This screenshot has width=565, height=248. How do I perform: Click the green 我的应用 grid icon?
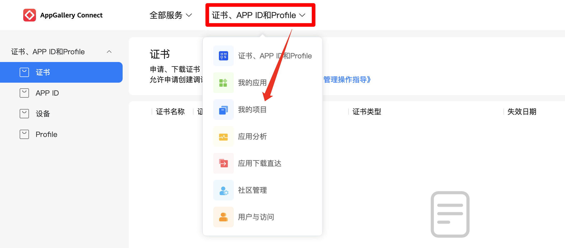[x=223, y=83]
